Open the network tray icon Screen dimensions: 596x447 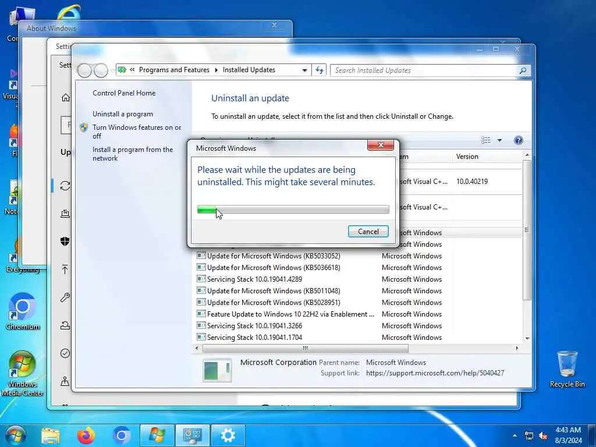click(x=528, y=436)
